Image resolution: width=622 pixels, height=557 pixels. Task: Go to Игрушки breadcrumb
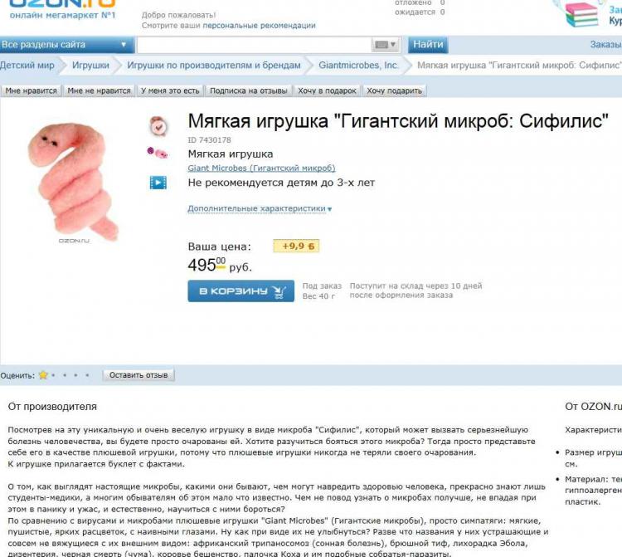[90, 66]
